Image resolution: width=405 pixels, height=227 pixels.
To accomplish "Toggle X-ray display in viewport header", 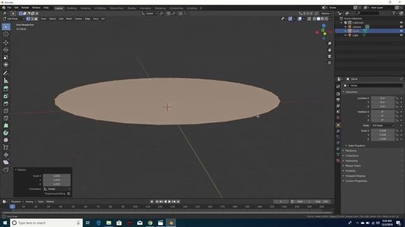I will click(x=309, y=19).
